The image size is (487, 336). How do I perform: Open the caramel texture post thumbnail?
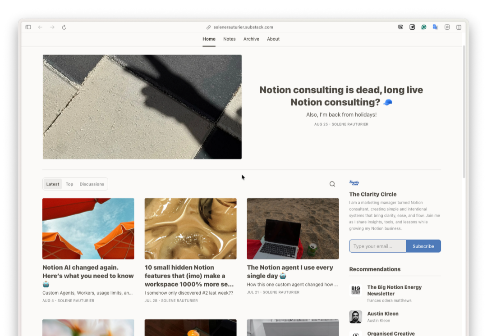click(x=191, y=229)
